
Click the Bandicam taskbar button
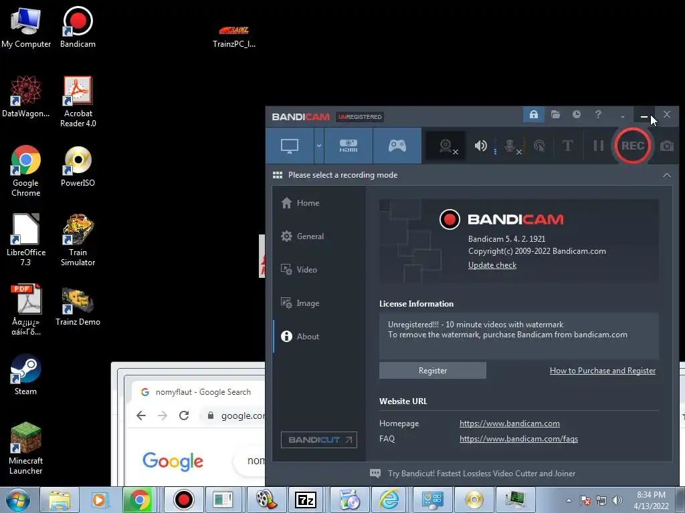184,500
